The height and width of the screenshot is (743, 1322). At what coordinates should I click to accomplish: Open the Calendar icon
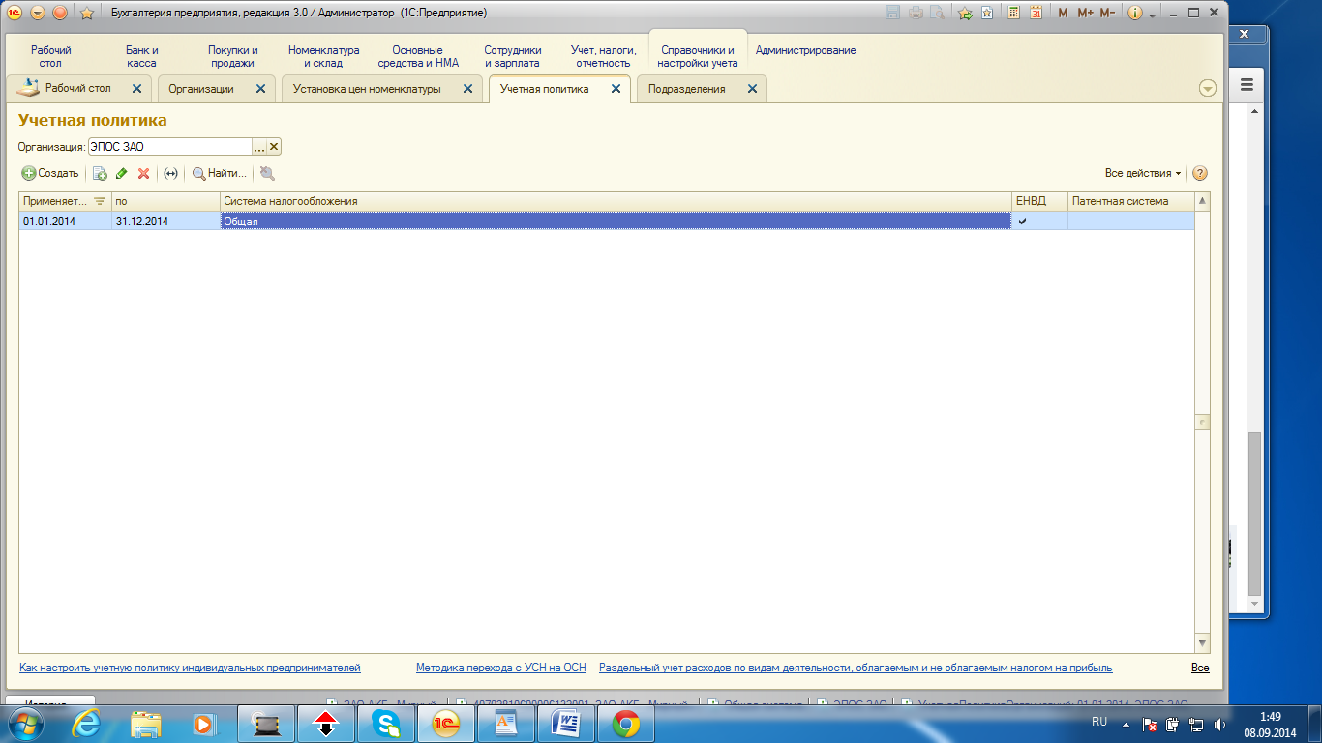[1037, 14]
